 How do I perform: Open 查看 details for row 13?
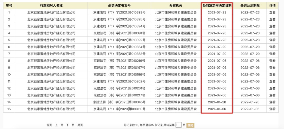click(x=272, y=95)
